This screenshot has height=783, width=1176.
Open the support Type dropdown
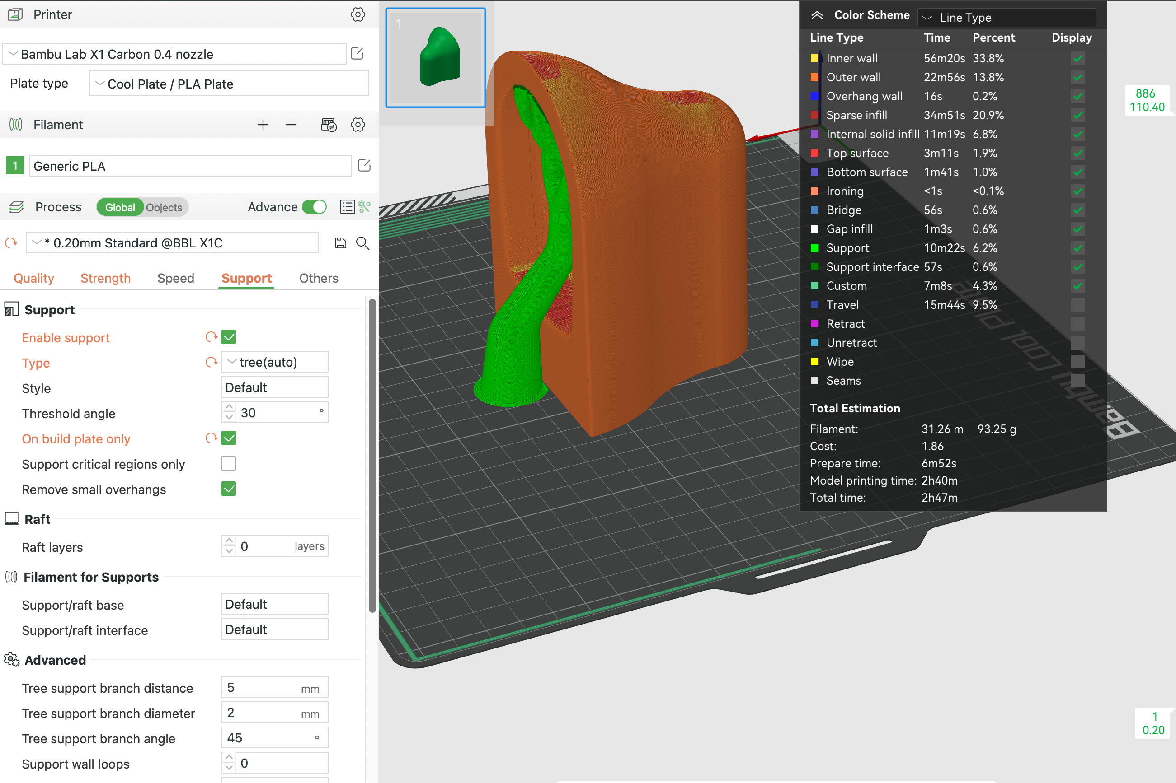(x=274, y=362)
